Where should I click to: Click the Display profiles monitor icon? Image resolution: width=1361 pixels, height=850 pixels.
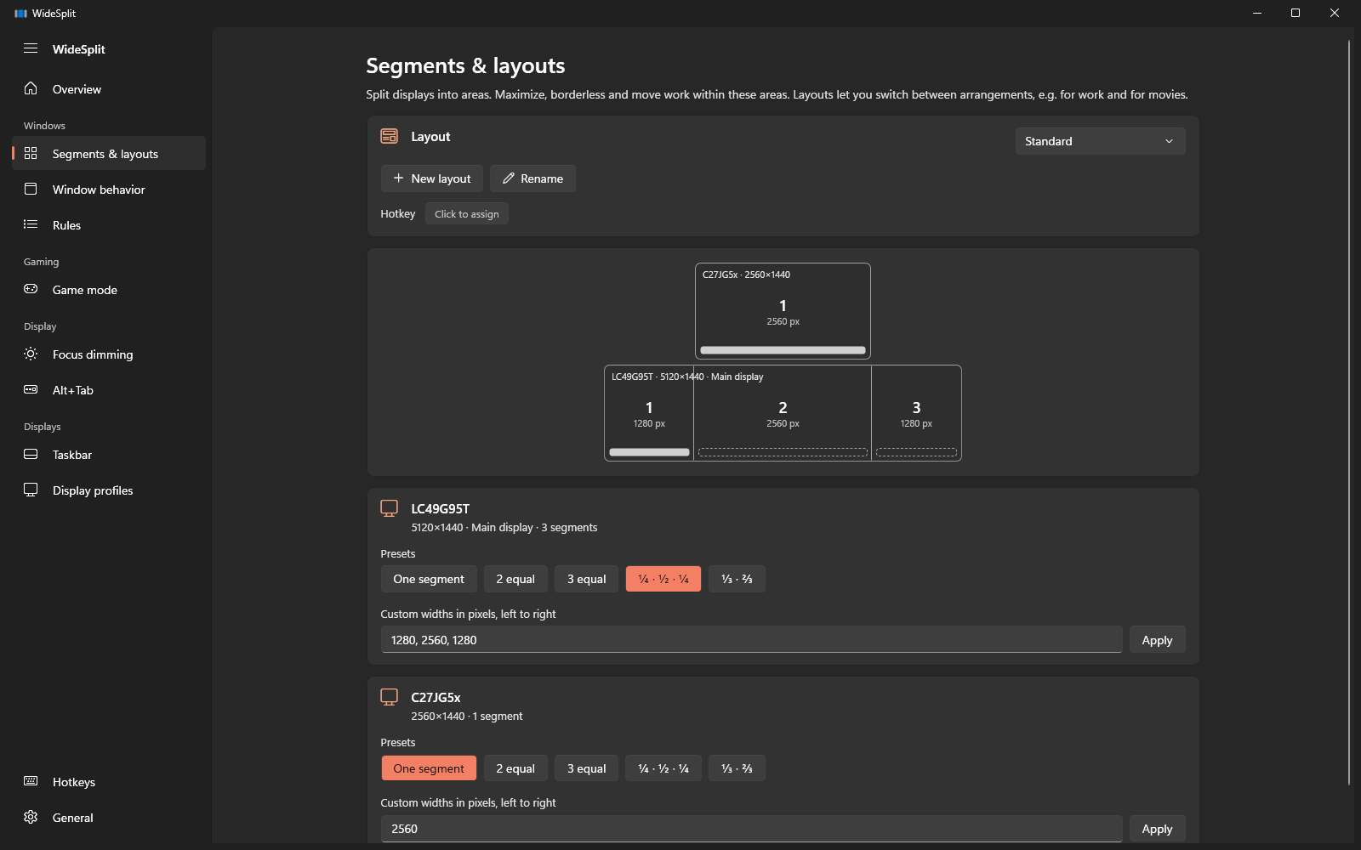coord(31,490)
